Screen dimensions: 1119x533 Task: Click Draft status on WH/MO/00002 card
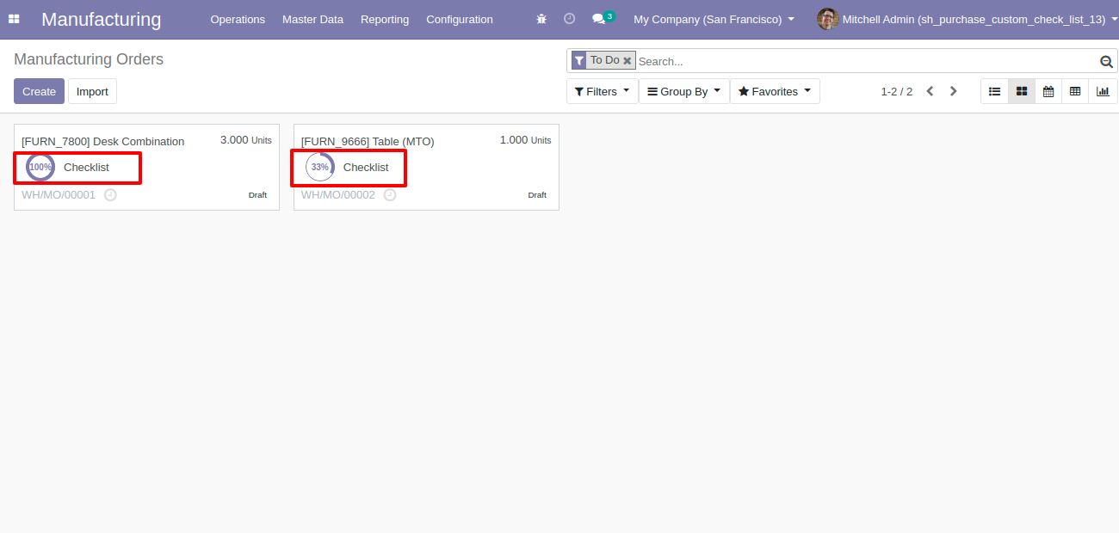point(537,195)
